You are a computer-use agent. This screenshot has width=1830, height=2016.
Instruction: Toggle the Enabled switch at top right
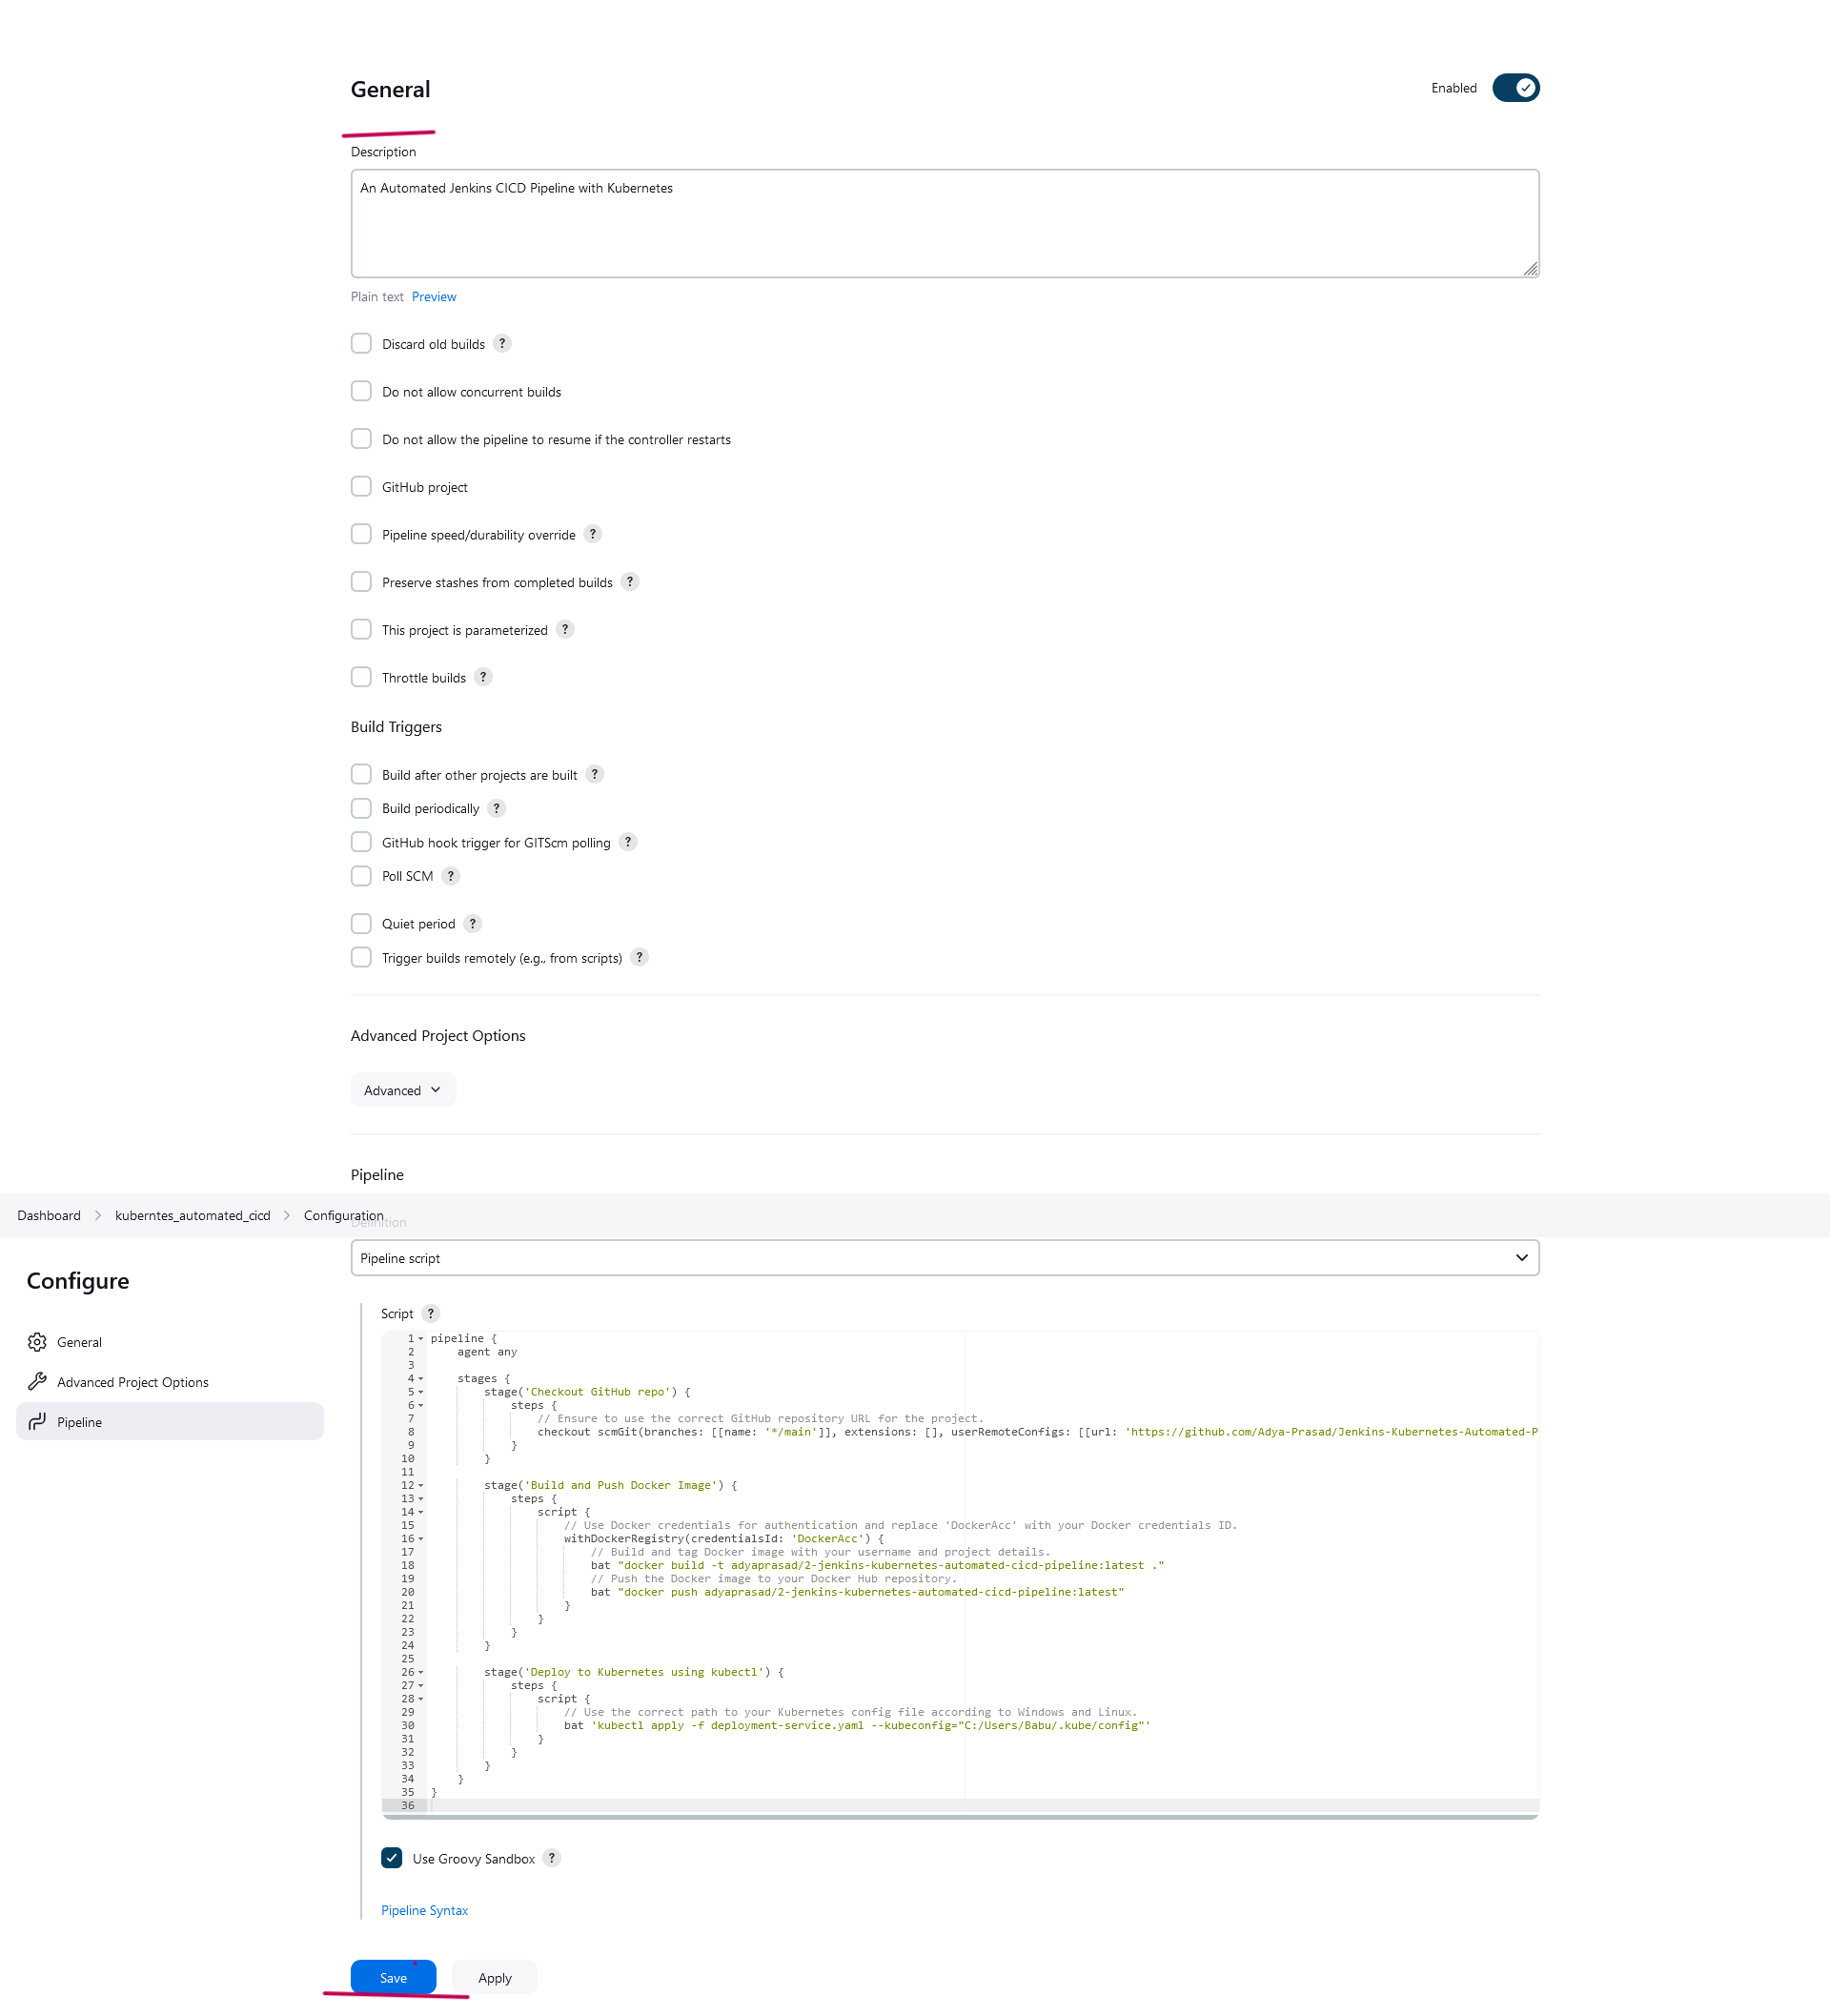click(x=1514, y=88)
